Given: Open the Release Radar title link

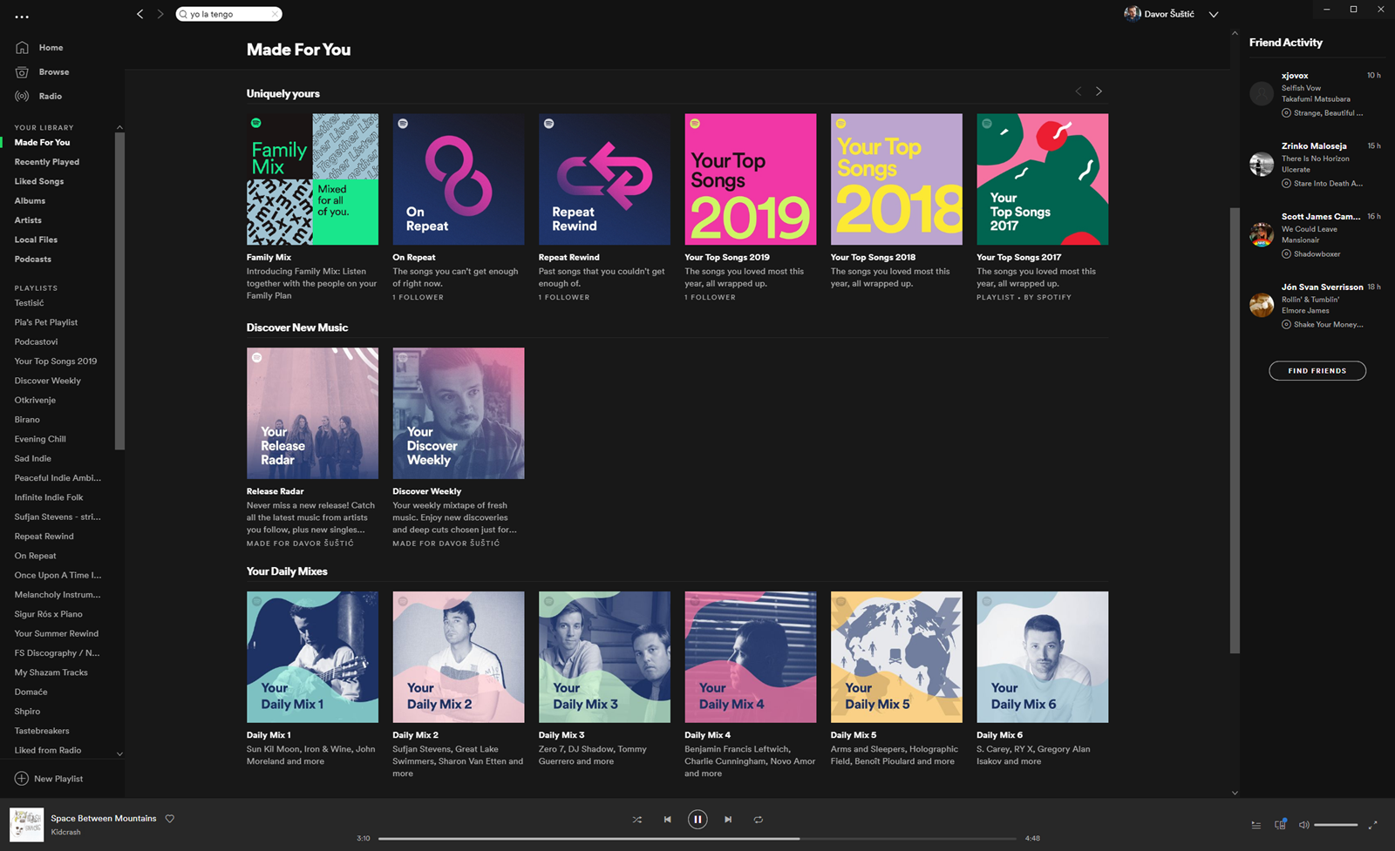Looking at the screenshot, I should (276, 492).
